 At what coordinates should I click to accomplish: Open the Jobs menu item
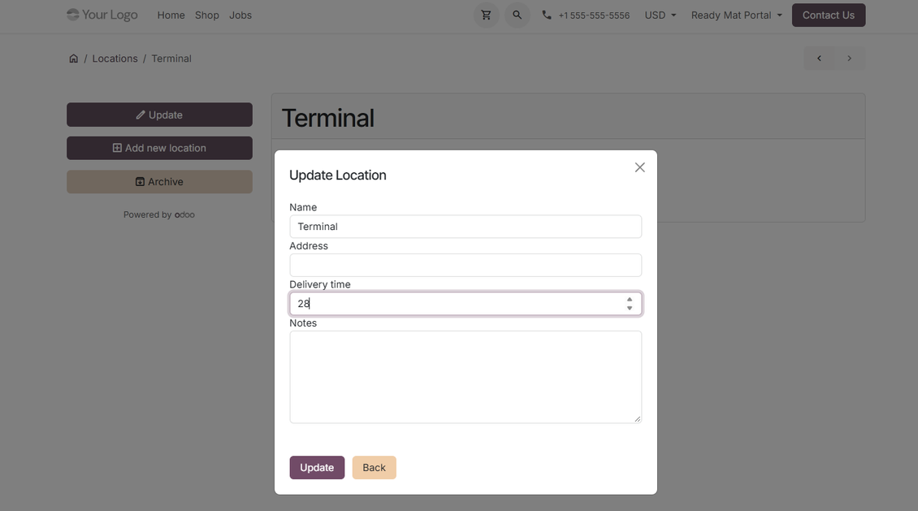(240, 15)
